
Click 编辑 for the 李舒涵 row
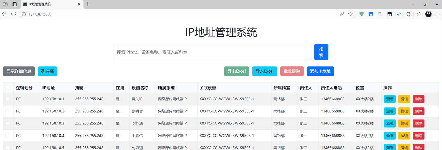404,123
